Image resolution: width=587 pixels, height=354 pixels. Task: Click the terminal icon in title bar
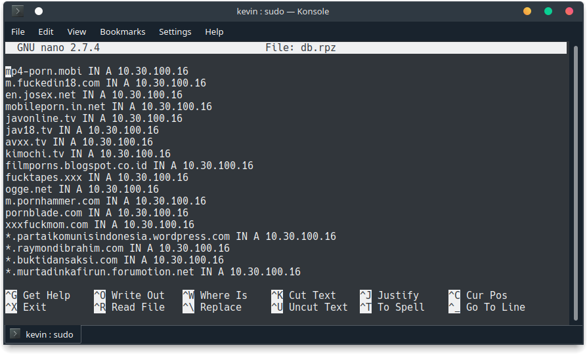[17, 11]
